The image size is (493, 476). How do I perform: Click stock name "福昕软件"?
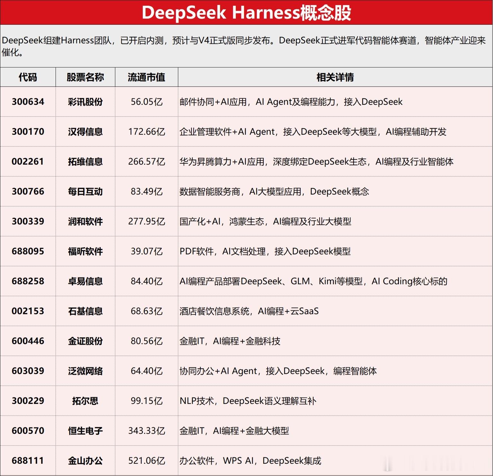(85, 251)
